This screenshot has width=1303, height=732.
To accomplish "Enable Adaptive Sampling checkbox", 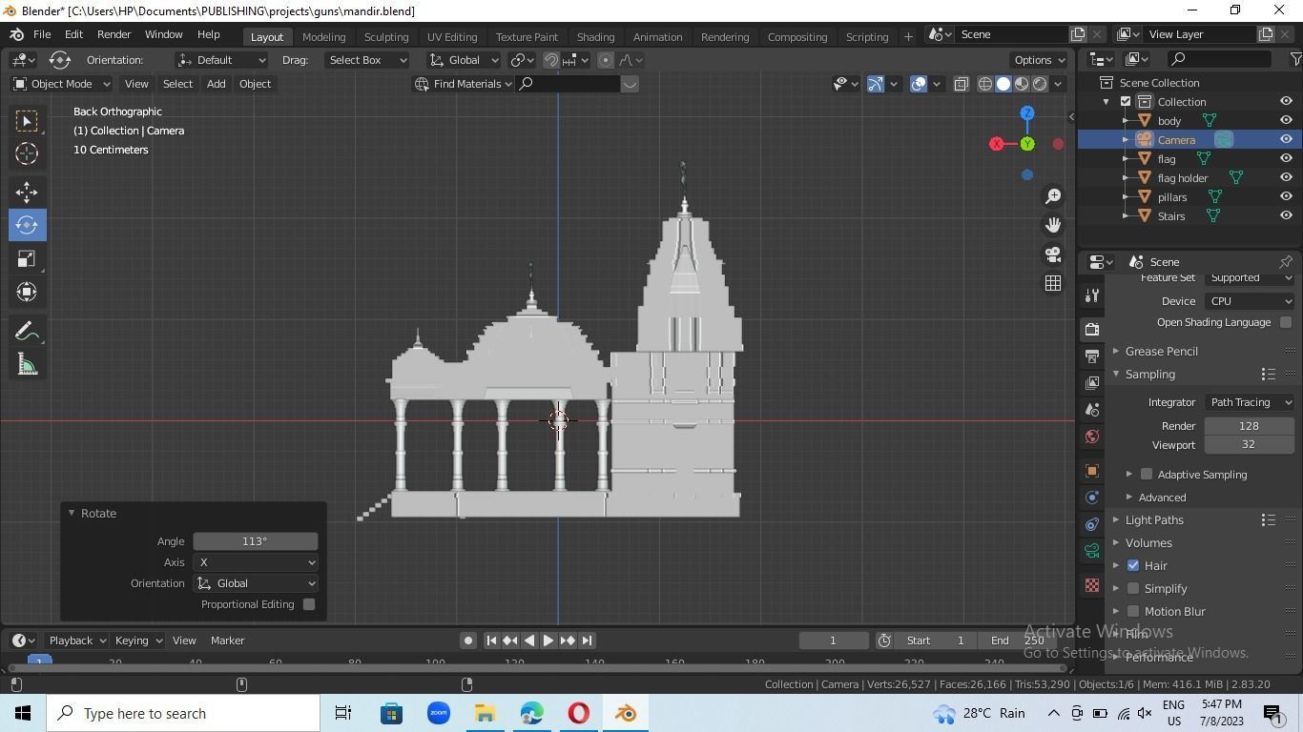I will pyautogui.click(x=1147, y=474).
